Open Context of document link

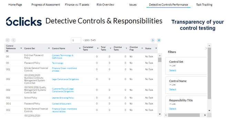pos(62,104)
